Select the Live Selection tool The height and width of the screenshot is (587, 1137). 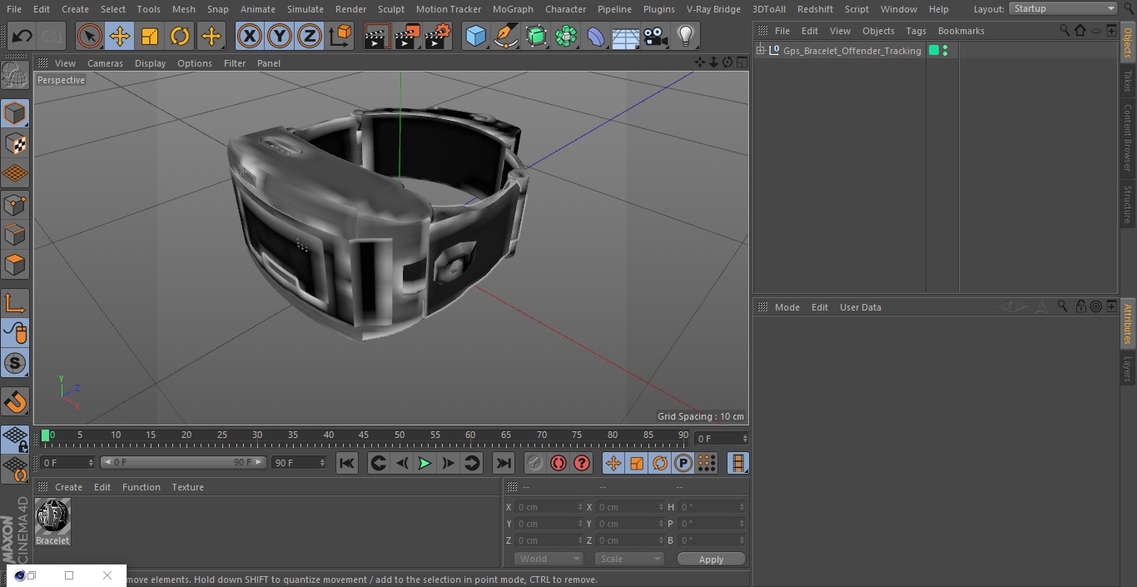pos(90,36)
